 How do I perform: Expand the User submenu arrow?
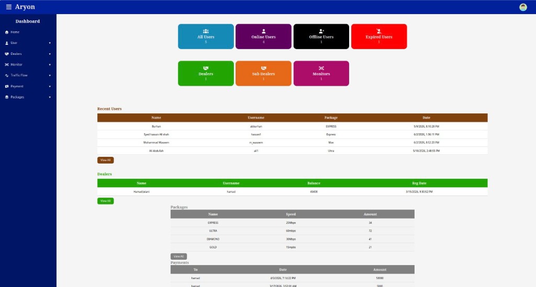pos(50,43)
